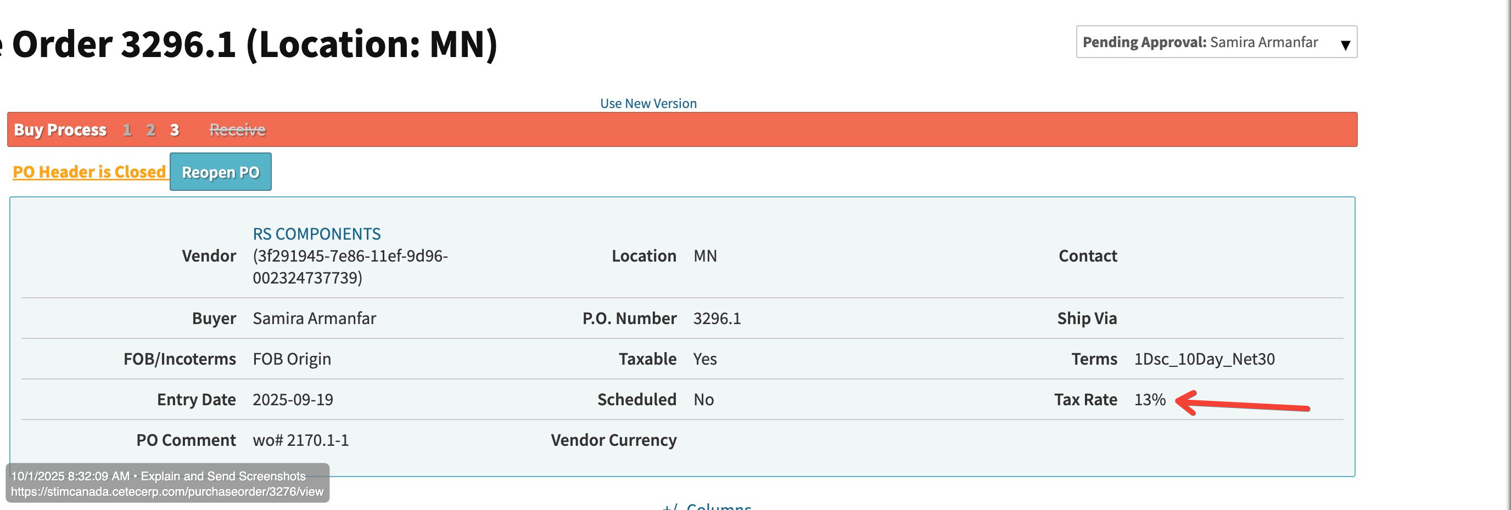Click the P.O. Number 3296.1 value

tap(717, 319)
